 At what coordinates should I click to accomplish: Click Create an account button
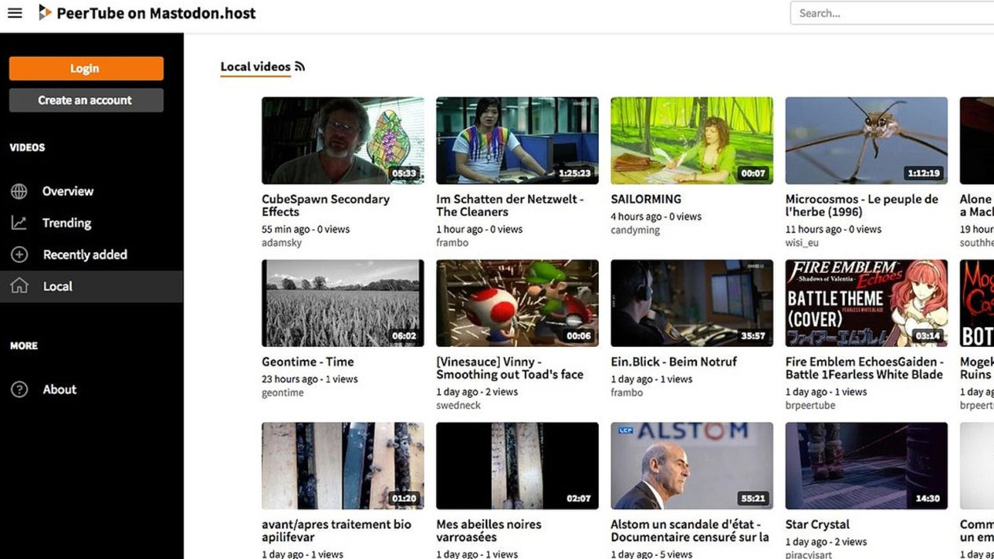click(86, 100)
